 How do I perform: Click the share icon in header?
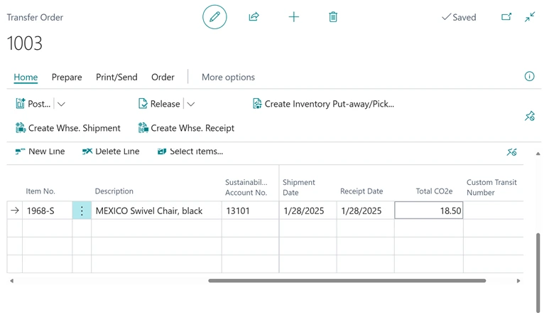tap(254, 17)
